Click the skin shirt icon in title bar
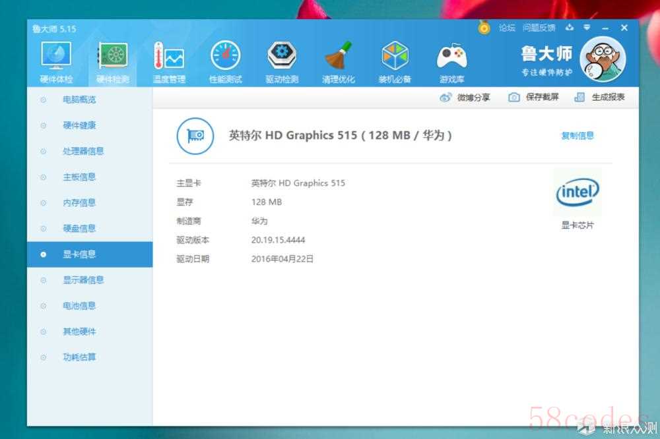This screenshot has width=660, height=439. 570,27
